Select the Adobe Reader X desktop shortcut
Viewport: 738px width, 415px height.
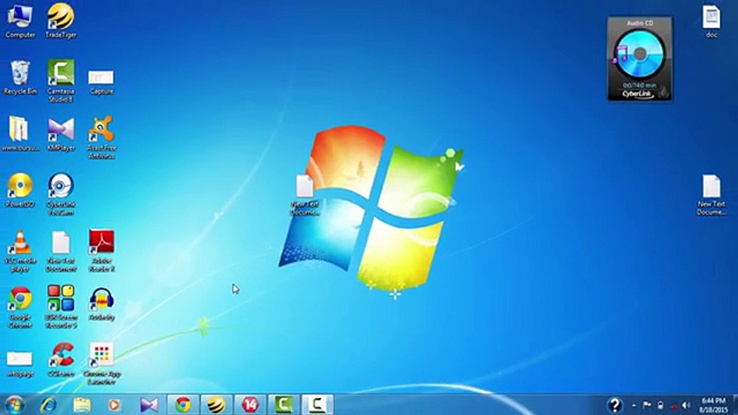click(x=101, y=251)
